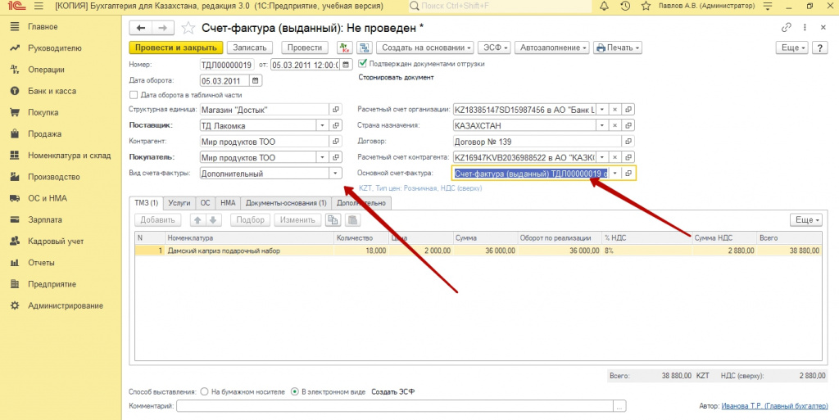
Task: Switch to Услуги tab
Action: (179, 203)
